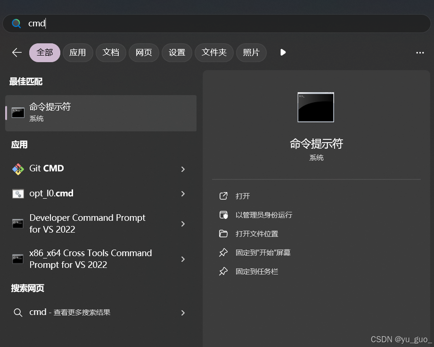This screenshot has height=347, width=434.
Task: Switch to the 文档 filter tab
Action: [x=111, y=53]
